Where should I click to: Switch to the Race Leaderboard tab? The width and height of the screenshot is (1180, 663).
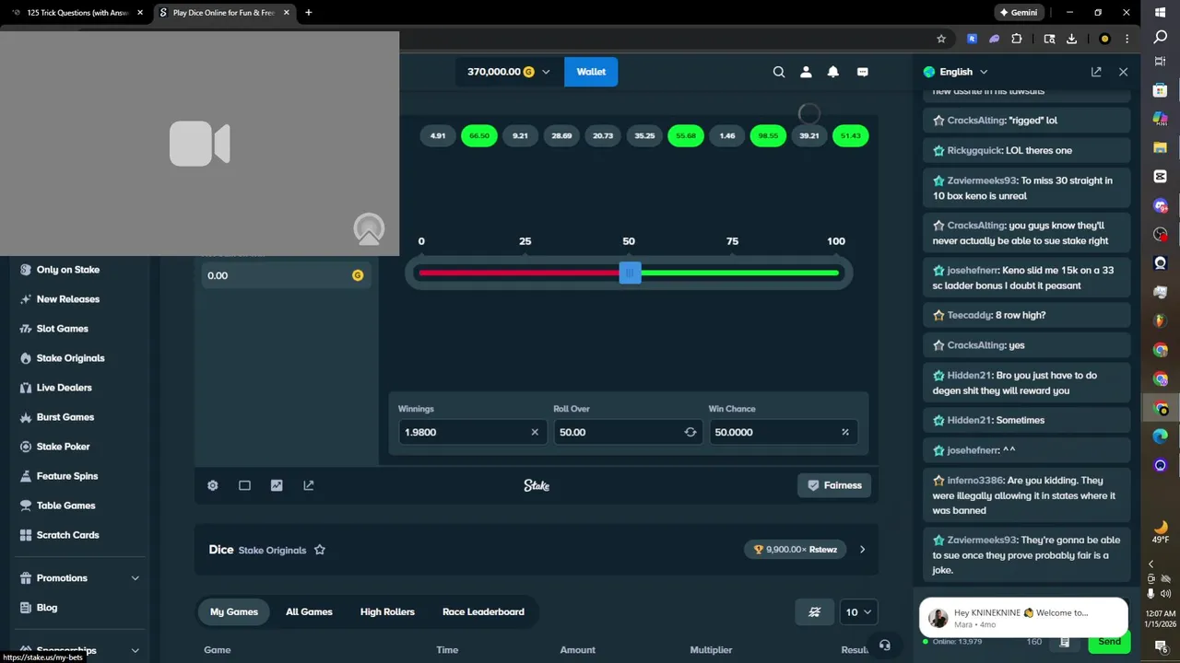(x=483, y=611)
